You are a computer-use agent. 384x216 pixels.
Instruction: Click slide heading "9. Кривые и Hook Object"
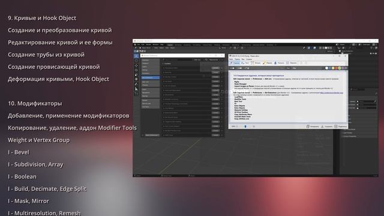pyautogui.click(x=42, y=18)
